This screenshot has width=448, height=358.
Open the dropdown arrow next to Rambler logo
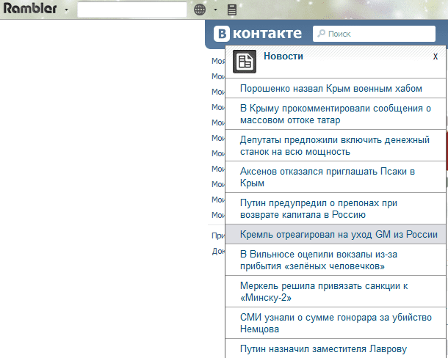[x=66, y=10]
